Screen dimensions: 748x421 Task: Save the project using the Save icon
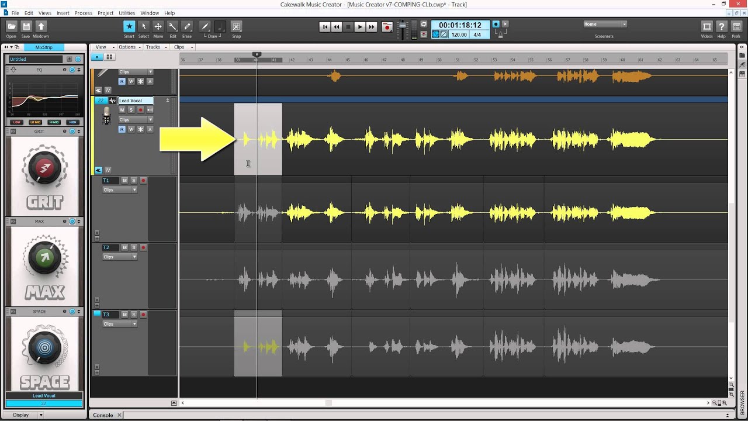click(26, 26)
